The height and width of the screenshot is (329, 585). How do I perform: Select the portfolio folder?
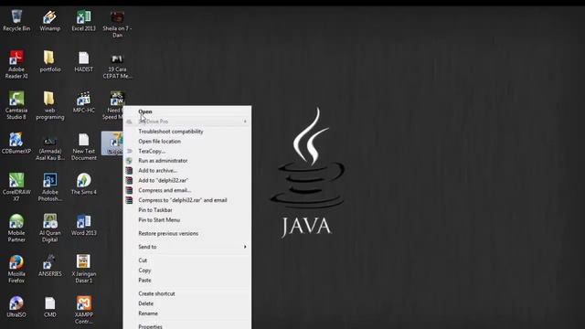click(49, 61)
